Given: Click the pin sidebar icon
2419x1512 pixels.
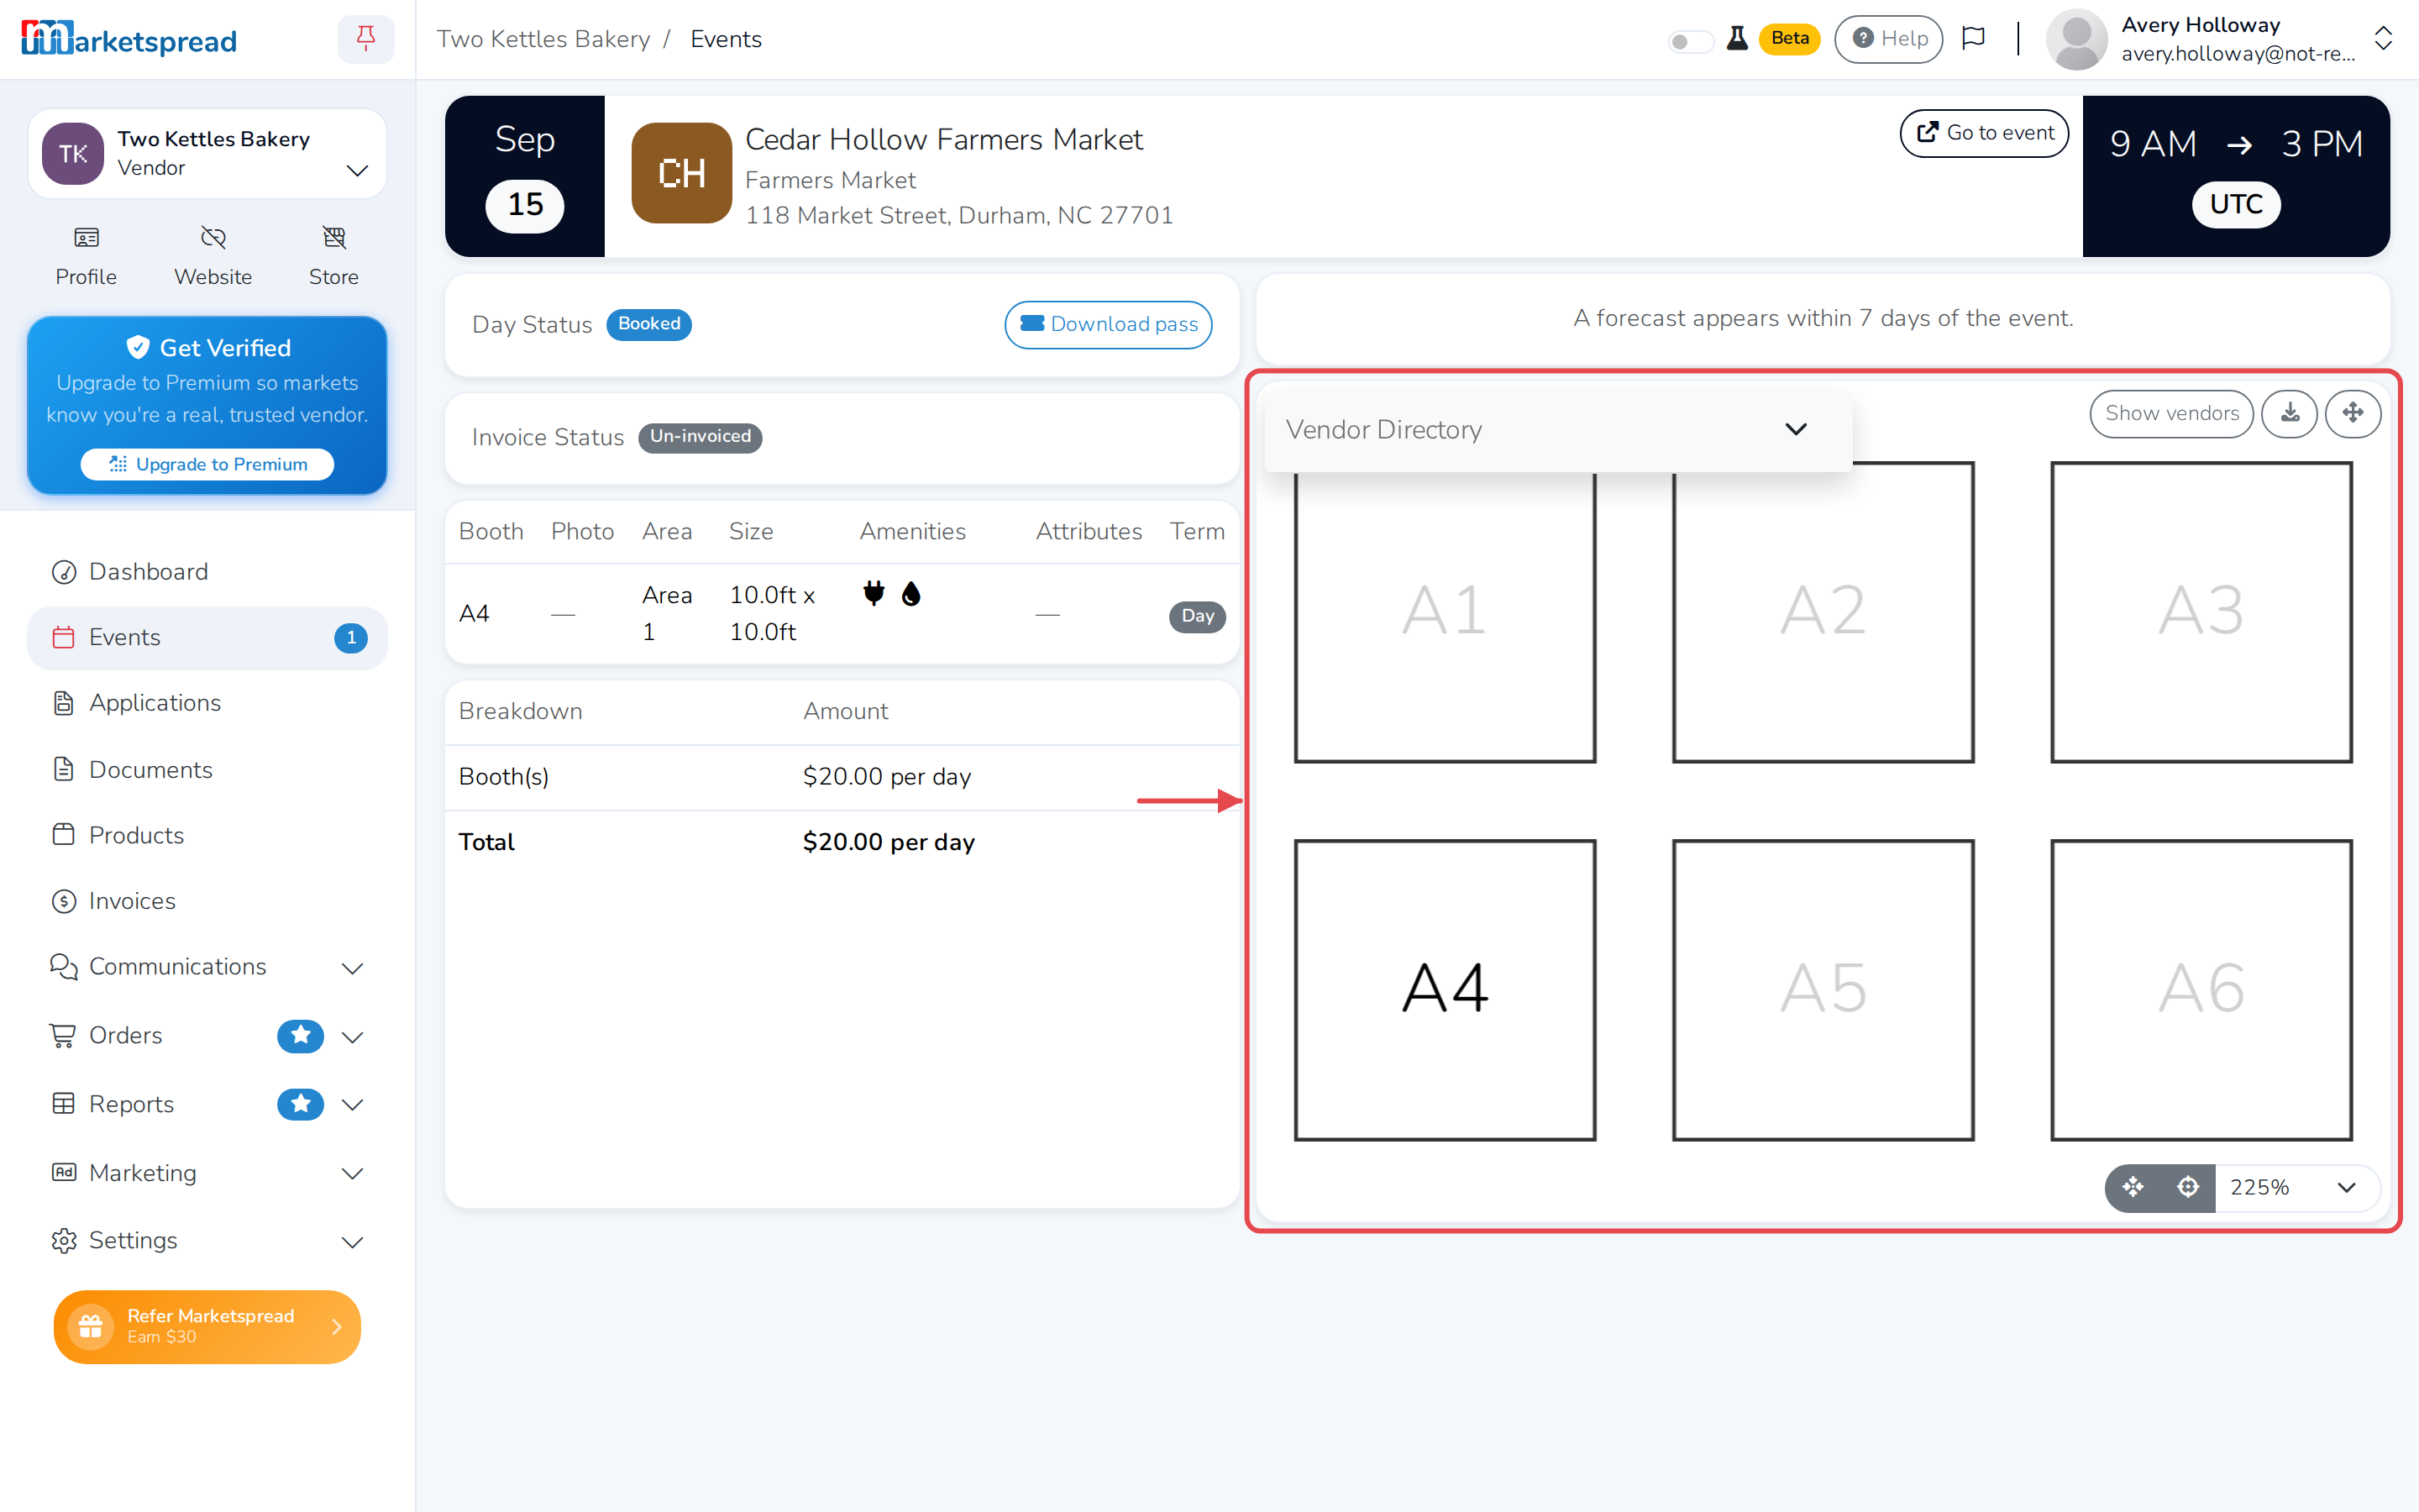Looking at the screenshot, I should point(366,39).
